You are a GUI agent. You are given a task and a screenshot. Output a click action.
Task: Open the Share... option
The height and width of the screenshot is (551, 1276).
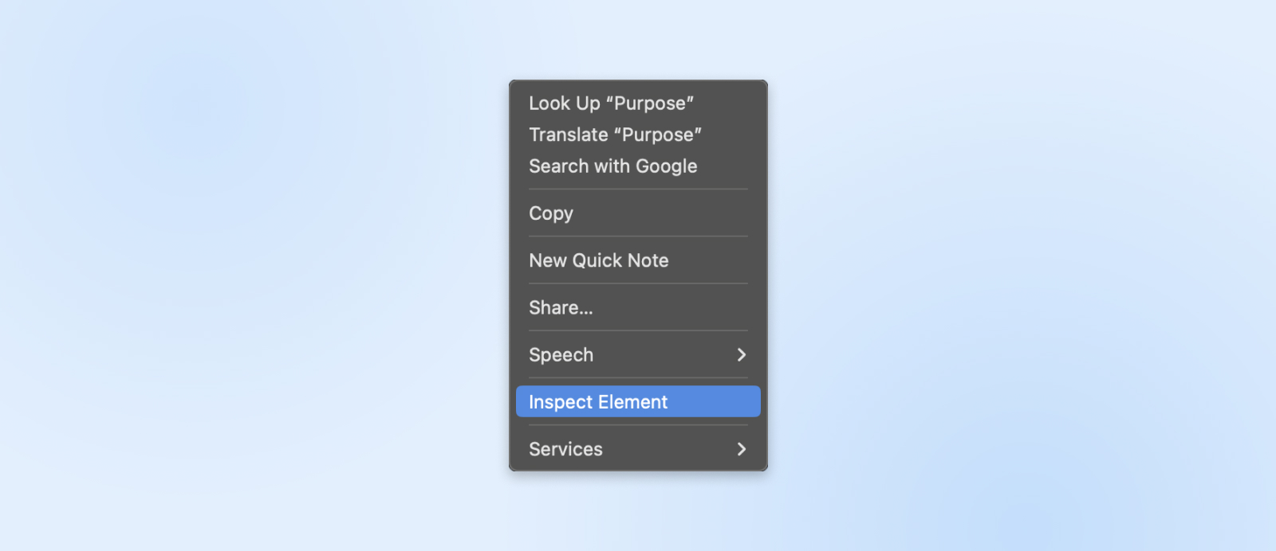[x=561, y=307]
